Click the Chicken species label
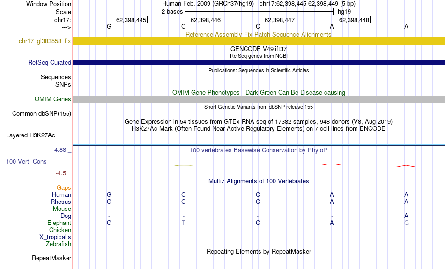This screenshot has width=445, height=269. pos(60,230)
